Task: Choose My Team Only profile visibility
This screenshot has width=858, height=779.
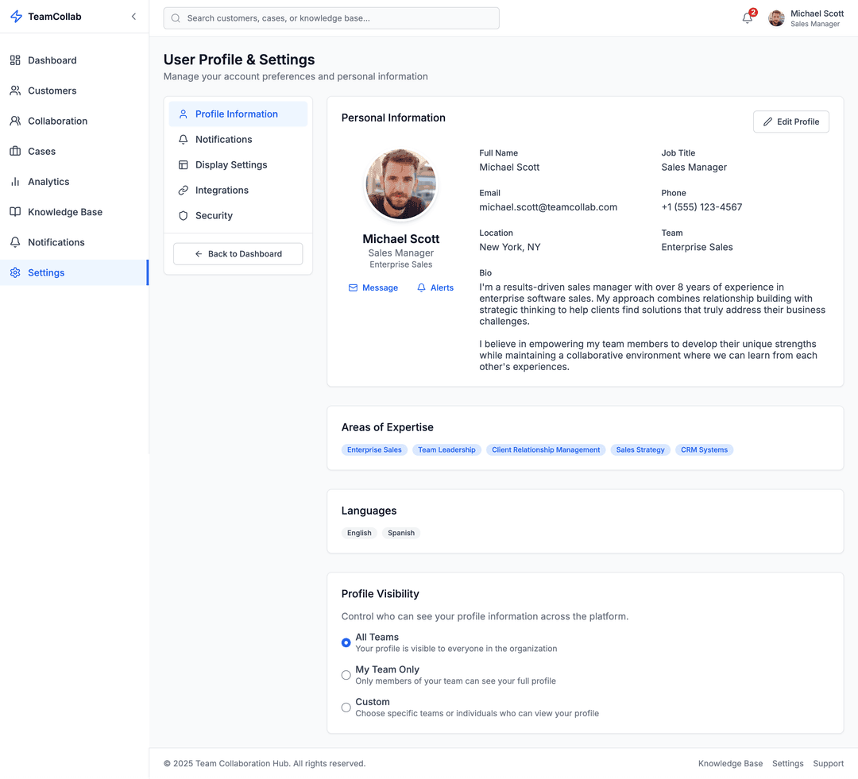Action: (346, 675)
